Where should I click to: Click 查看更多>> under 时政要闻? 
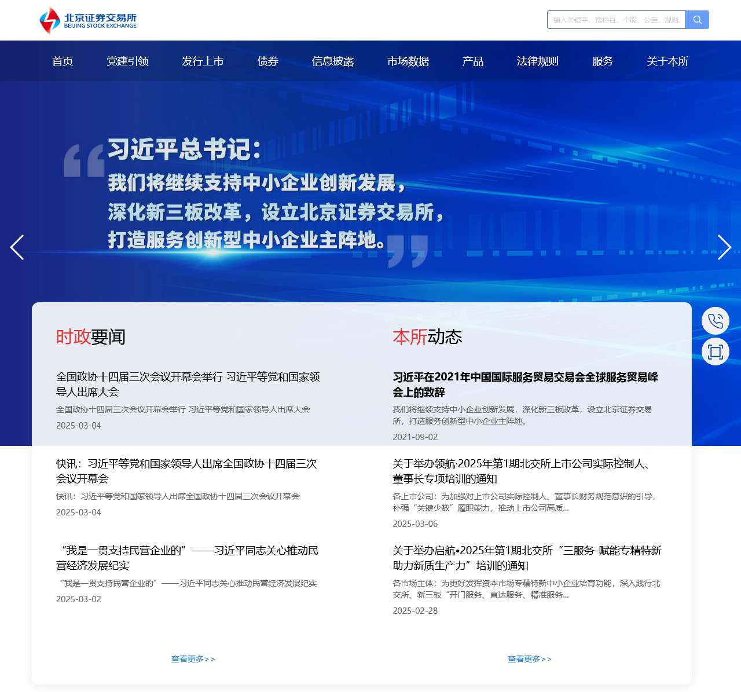pos(193,659)
